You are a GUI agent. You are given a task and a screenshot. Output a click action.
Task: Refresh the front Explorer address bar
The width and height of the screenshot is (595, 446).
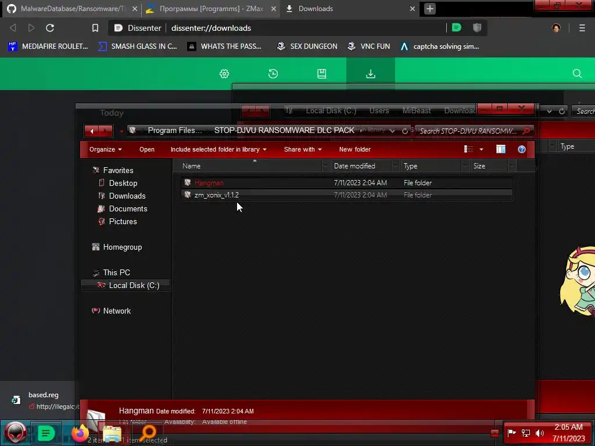(x=405, y=131)
